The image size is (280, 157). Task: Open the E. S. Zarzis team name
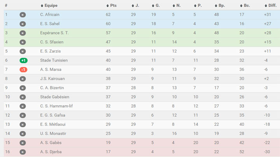pos(50,51)
